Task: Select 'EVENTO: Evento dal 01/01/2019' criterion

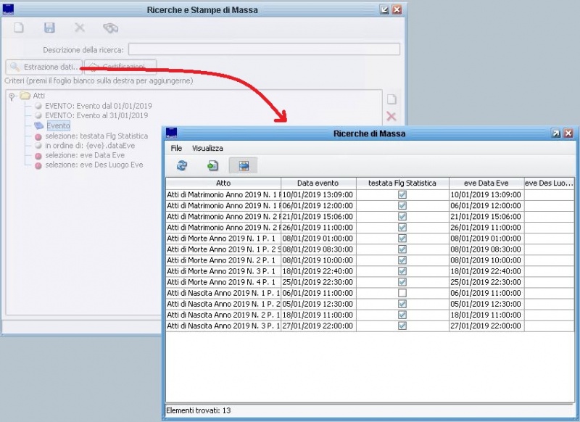Action: [x=98, y=106]
